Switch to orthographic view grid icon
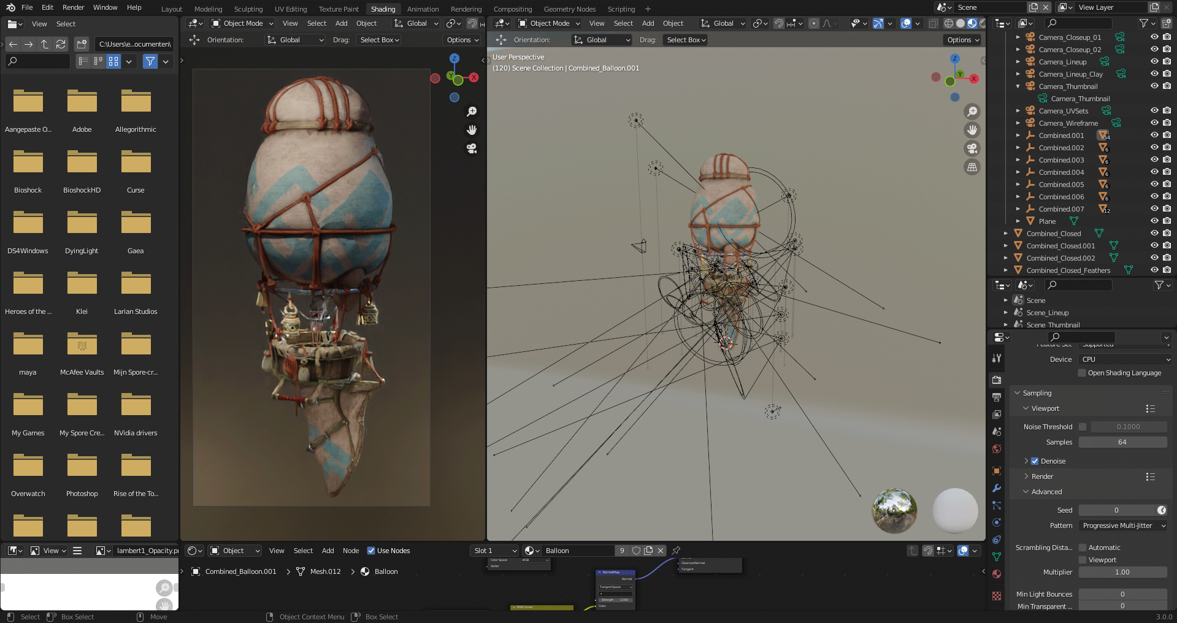This screenshot has height=623, width=1177. point(972,167)
